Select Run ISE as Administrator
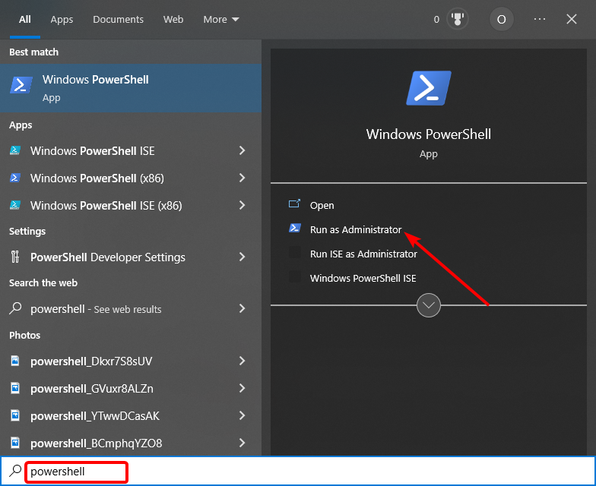 click(x=363, y=254)
